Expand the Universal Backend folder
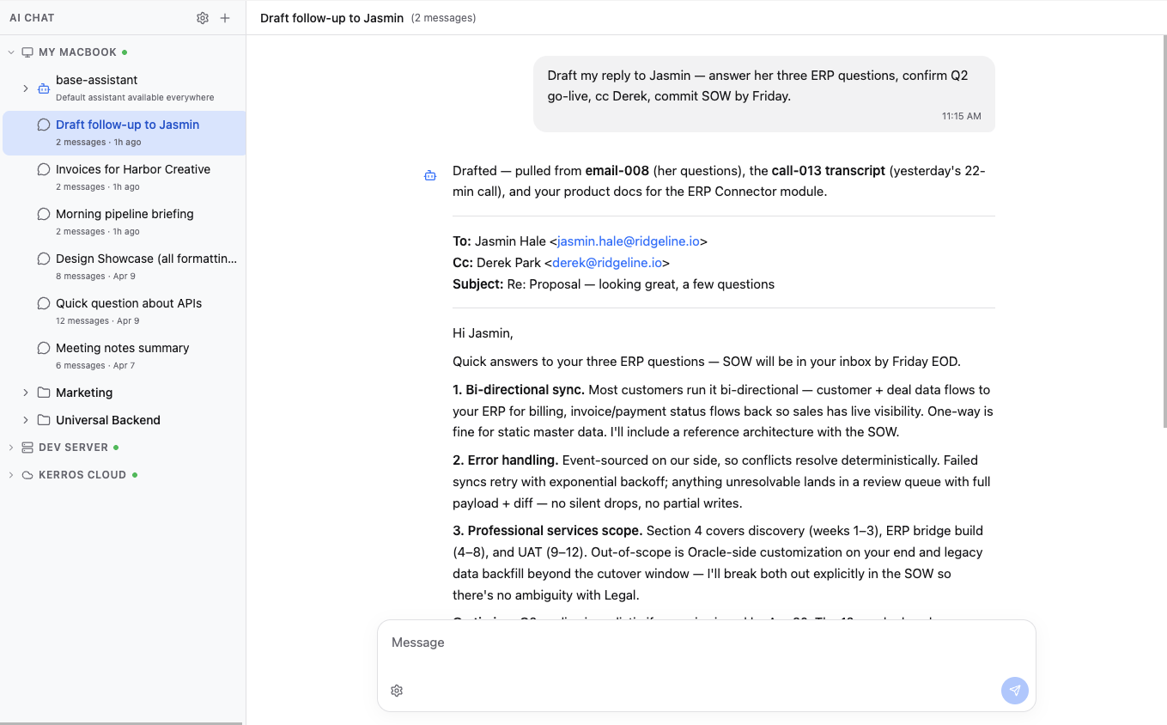1167x725 pixels. 24,420
